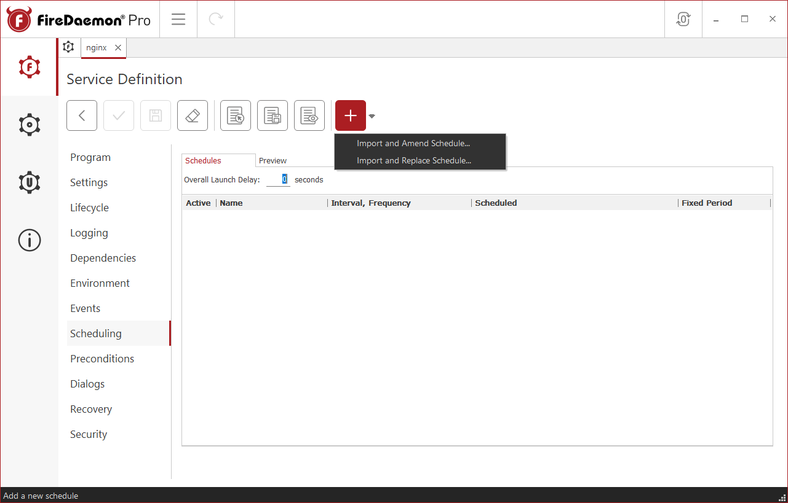The width and height of the screenshot is (788, 503).
Task: Open the service gear sidebar icon
Action: tap(30, 125)
